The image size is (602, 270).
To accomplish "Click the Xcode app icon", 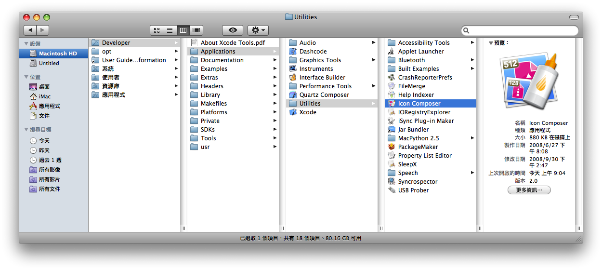I will click(293, 112).
